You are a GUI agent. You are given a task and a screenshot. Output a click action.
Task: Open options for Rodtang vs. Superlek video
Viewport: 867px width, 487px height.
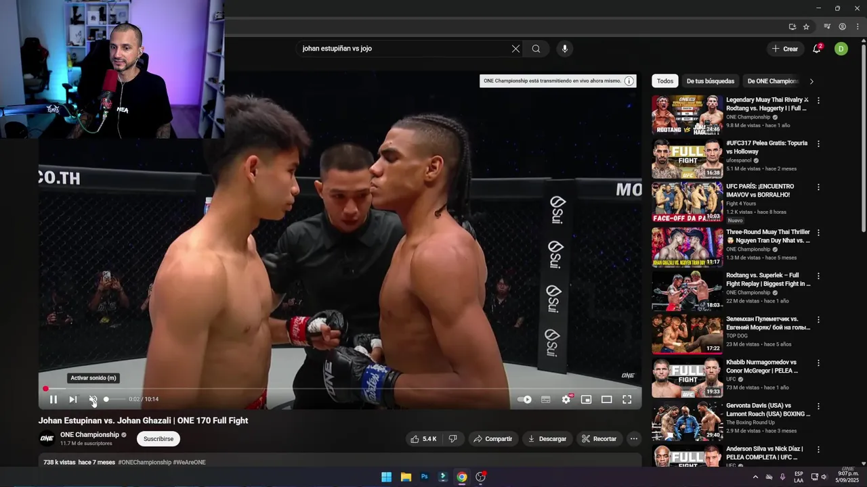[818, 276]
